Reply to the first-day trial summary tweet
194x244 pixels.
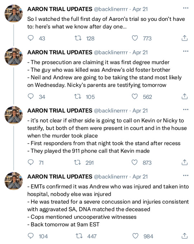[31, 38]
